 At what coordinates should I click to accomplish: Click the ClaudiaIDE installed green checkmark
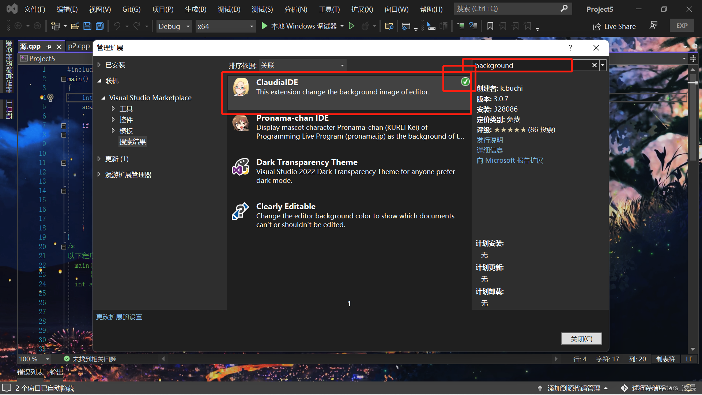pyautogui.click(x=465, y=82)
